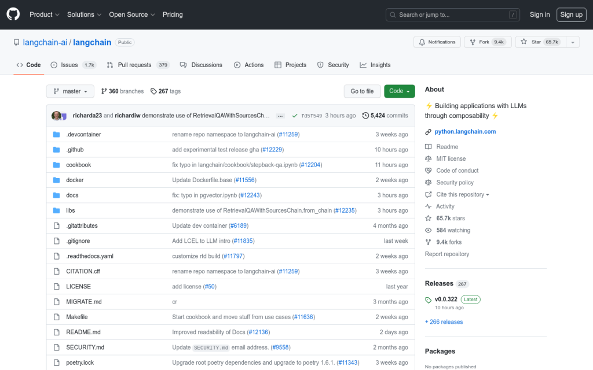This screenshot has width=593, height=370.
Task: Click the search magnifier icon
Action: point(393,14)
